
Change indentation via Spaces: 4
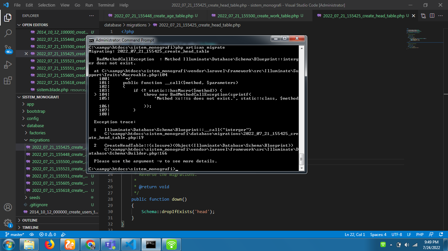pyautogui.click(x=378, y=234)
